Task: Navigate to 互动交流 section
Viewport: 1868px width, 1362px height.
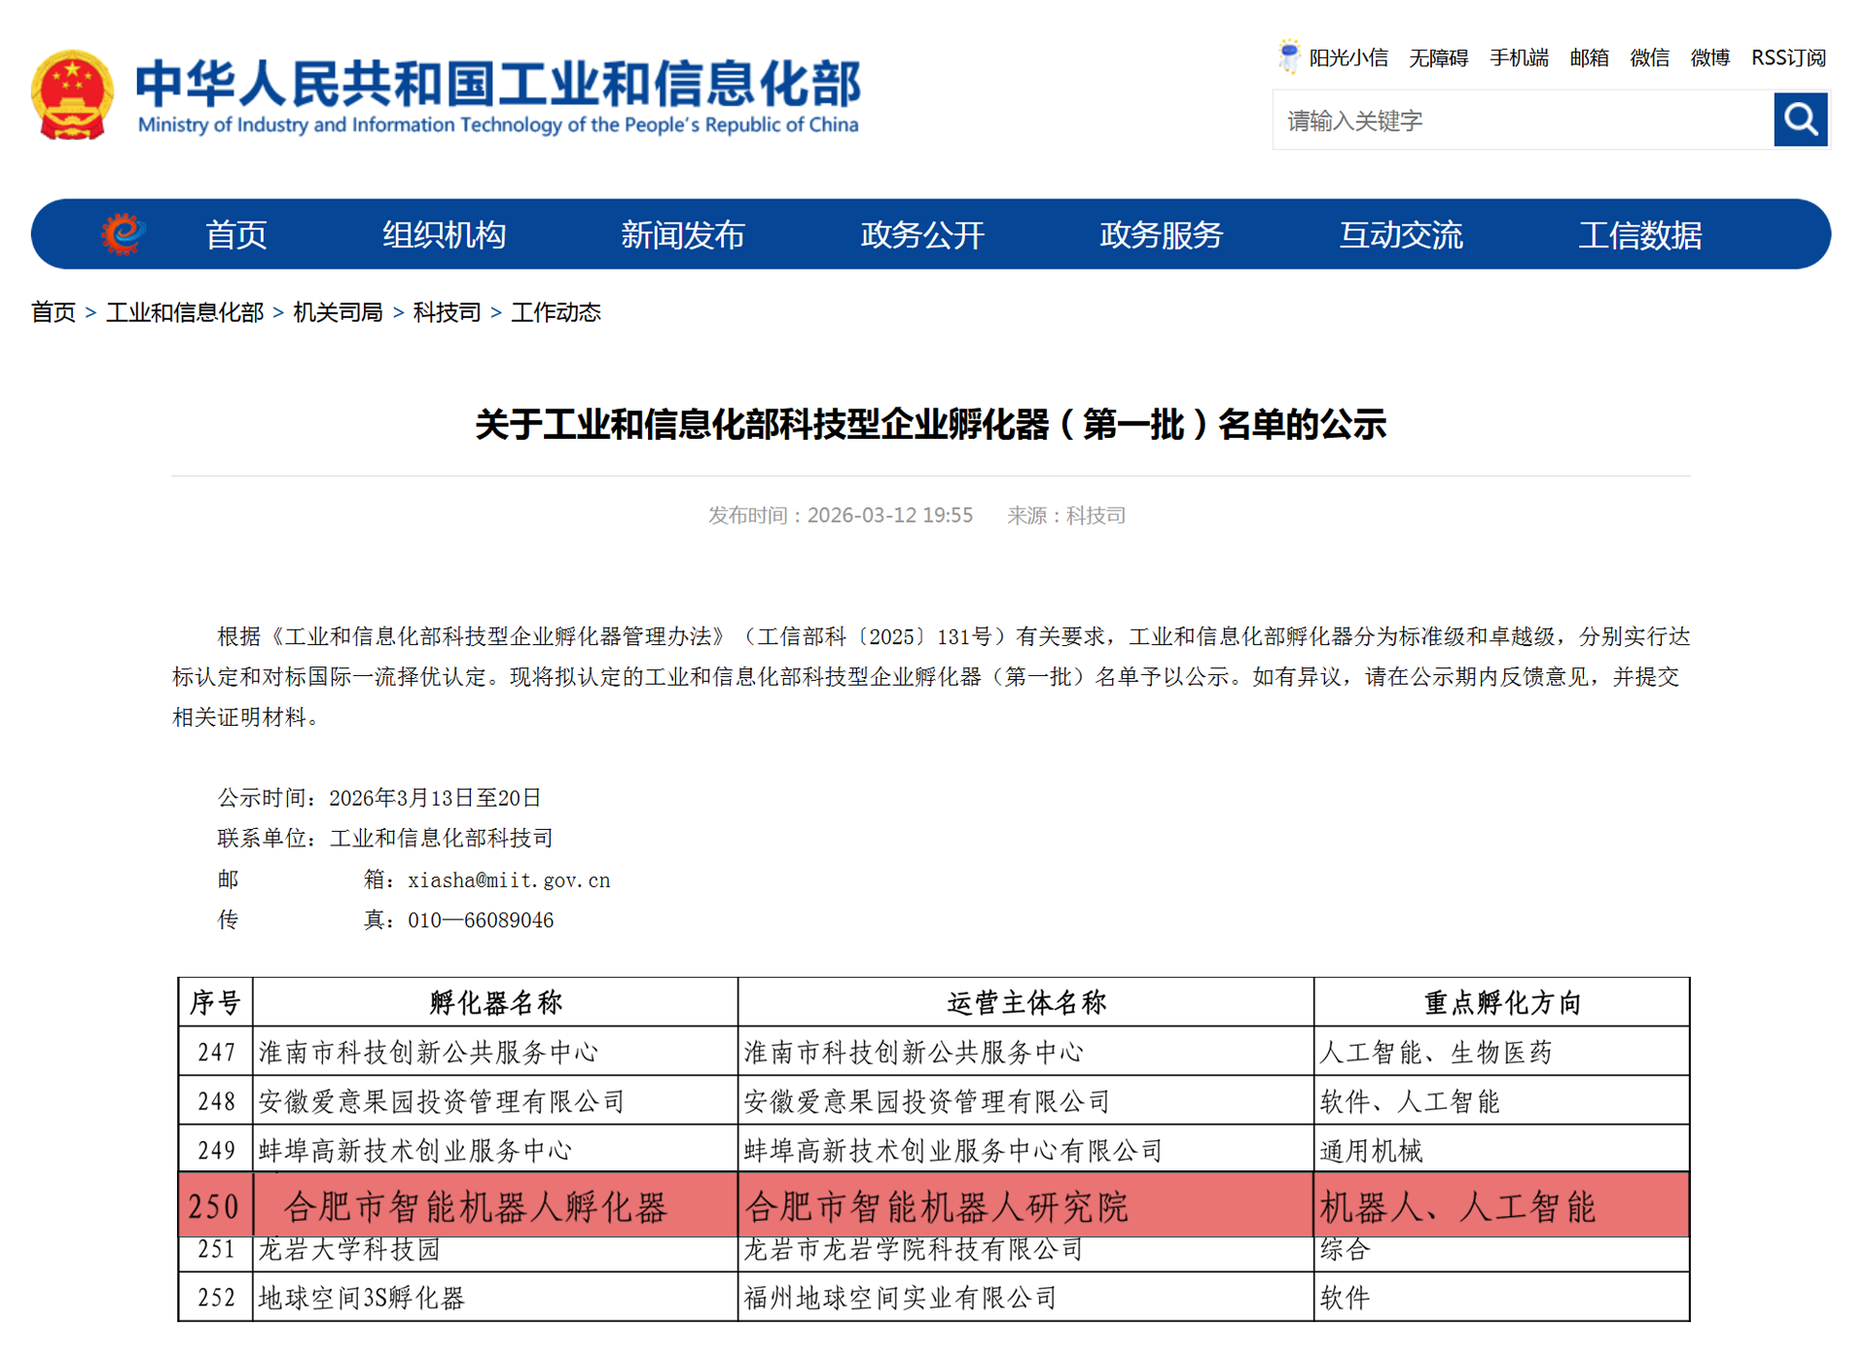Action: coord(1400,234)
